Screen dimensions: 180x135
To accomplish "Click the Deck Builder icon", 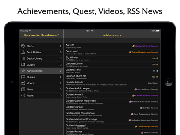I will point(23,52).
